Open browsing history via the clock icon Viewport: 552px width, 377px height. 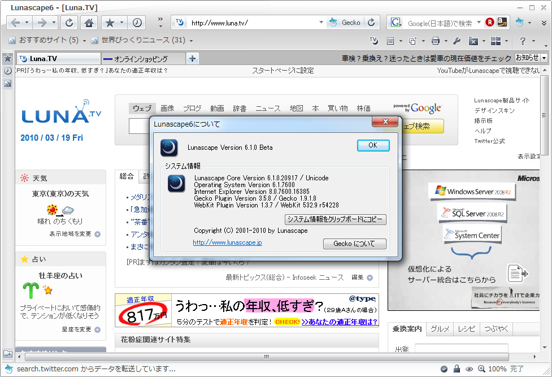[x=136, y=23]
